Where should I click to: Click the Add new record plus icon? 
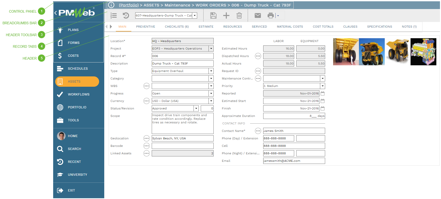226,15
